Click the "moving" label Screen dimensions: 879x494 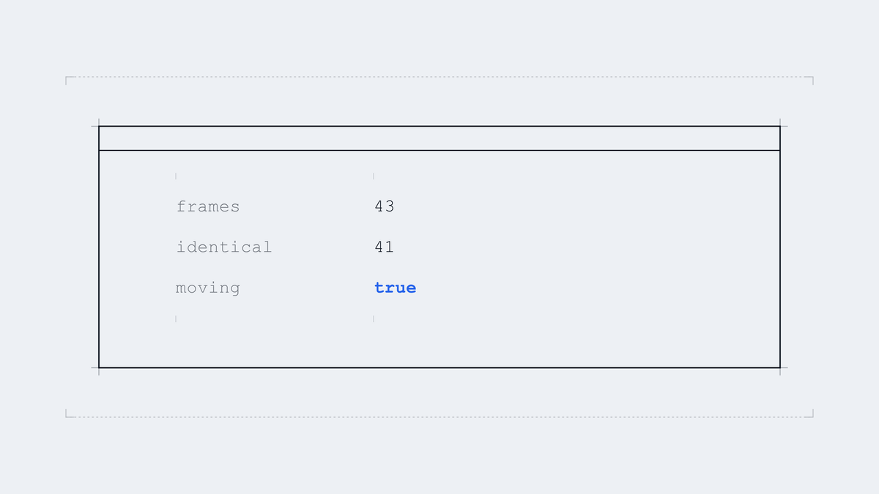pos(208,288)
